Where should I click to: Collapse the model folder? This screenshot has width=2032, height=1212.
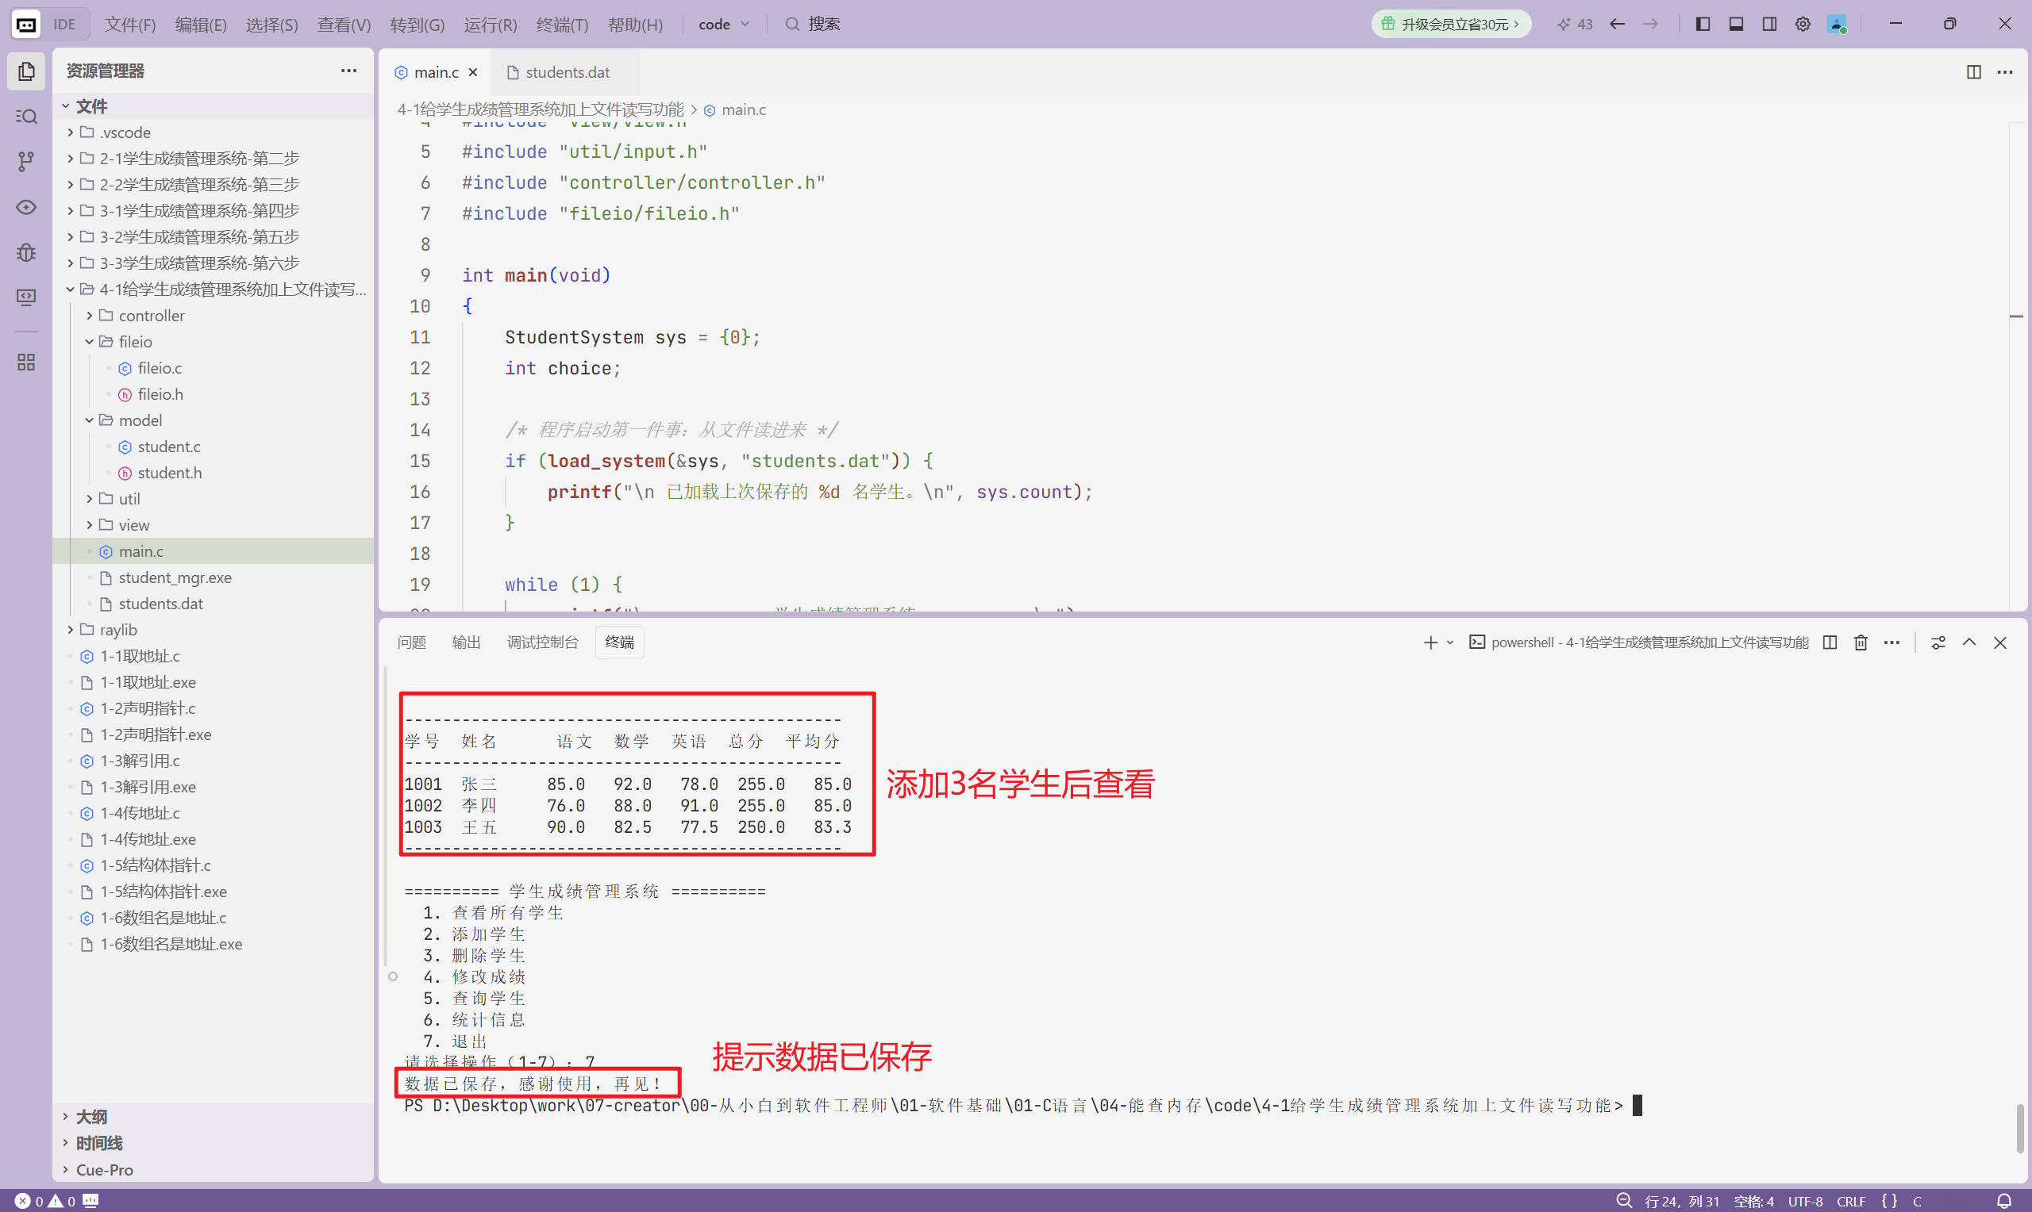tap(213, 420)
